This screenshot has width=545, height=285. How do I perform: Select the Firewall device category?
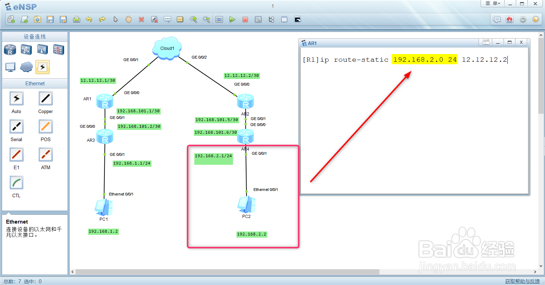(x=58, y=49)
